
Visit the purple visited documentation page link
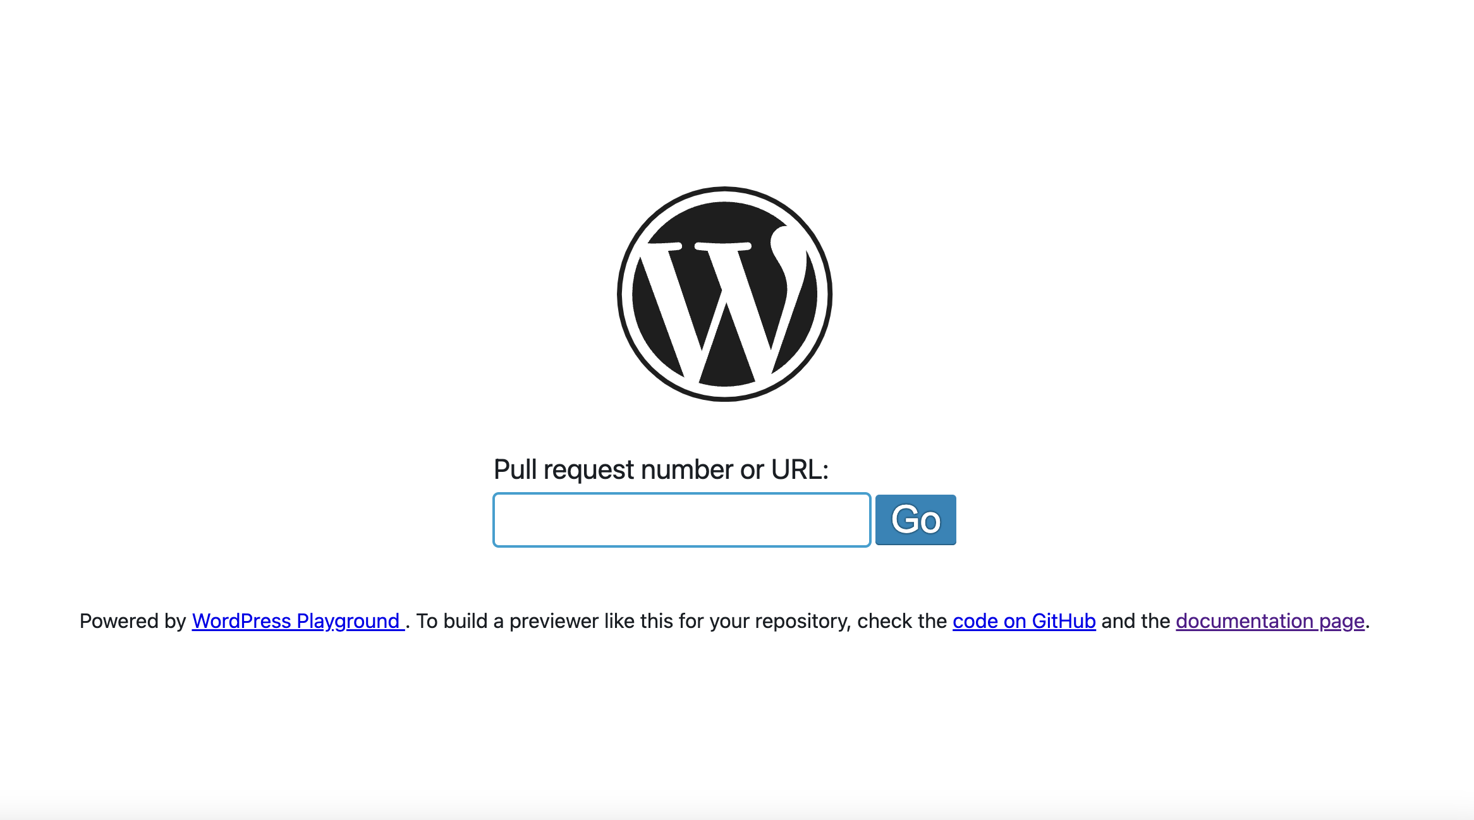1270,621
